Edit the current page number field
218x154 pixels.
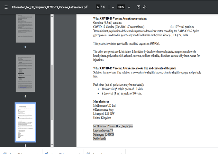pos(98,7)
